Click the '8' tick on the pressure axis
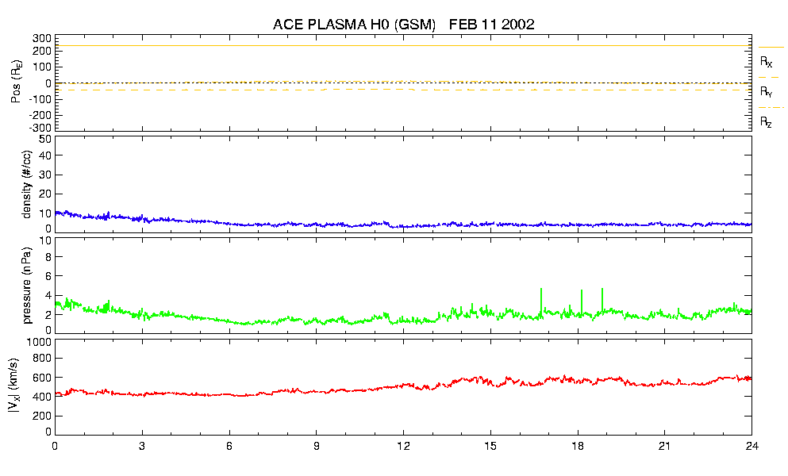This screenshot has height=476, width=788. [x=48, y=257]
